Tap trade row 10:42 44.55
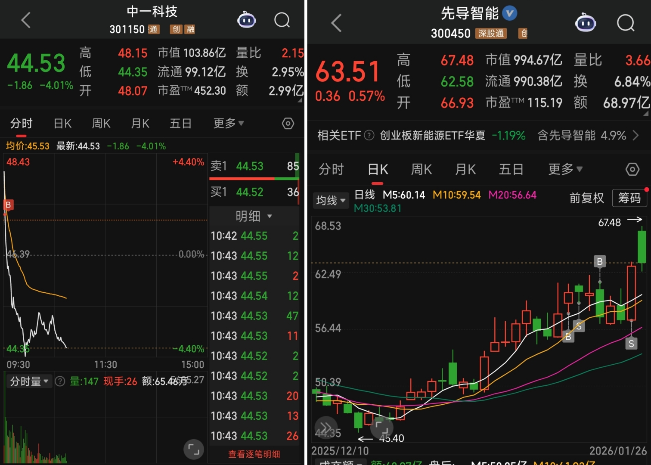Screen dimensions: 651x465 click(254, 236)
